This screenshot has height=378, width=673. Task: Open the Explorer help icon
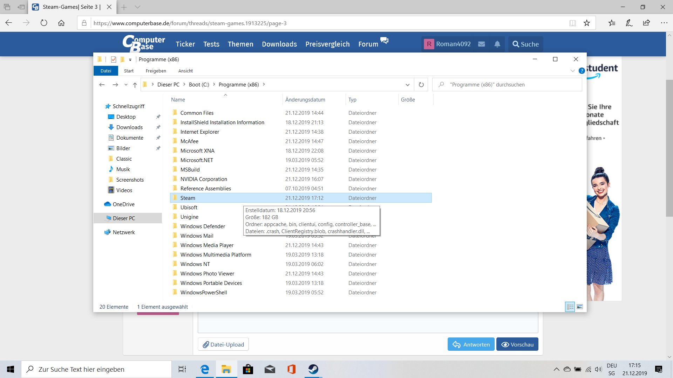pyautogui.click(x=582, y=71)
